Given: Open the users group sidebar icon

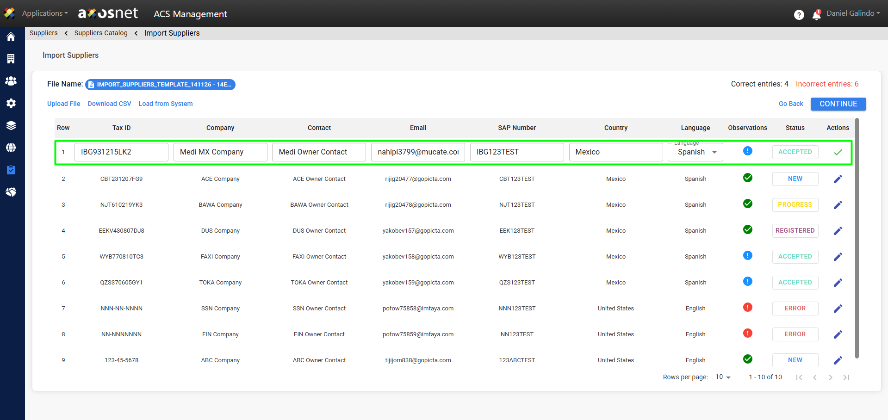Looking at the screenshot, I should tap(11, 81).
